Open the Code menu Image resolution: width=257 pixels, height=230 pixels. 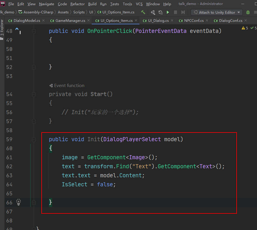pos(62,4)
